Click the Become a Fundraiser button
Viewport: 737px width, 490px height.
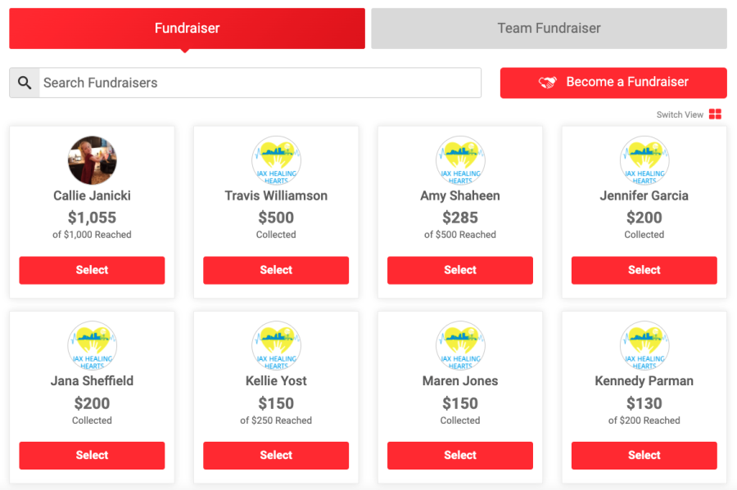pos(613,83)
